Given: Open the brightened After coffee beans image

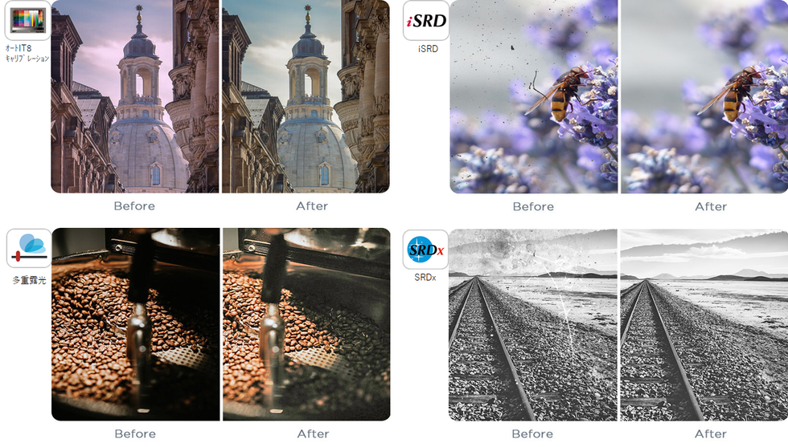Looking at the screenshot, I should point(306,324).
